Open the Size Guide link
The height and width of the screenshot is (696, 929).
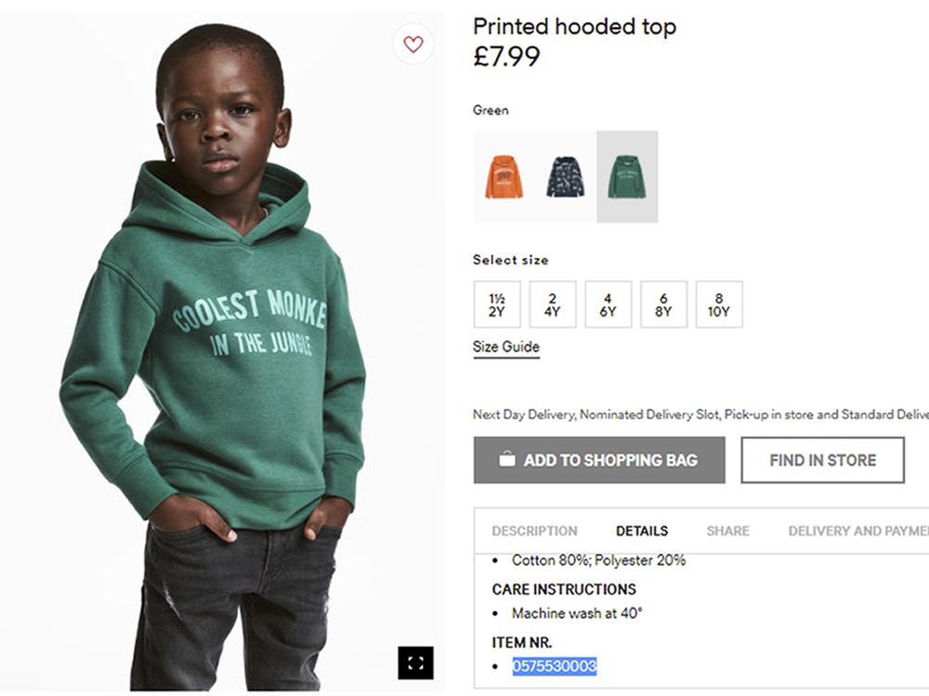(x=505, y=347)
